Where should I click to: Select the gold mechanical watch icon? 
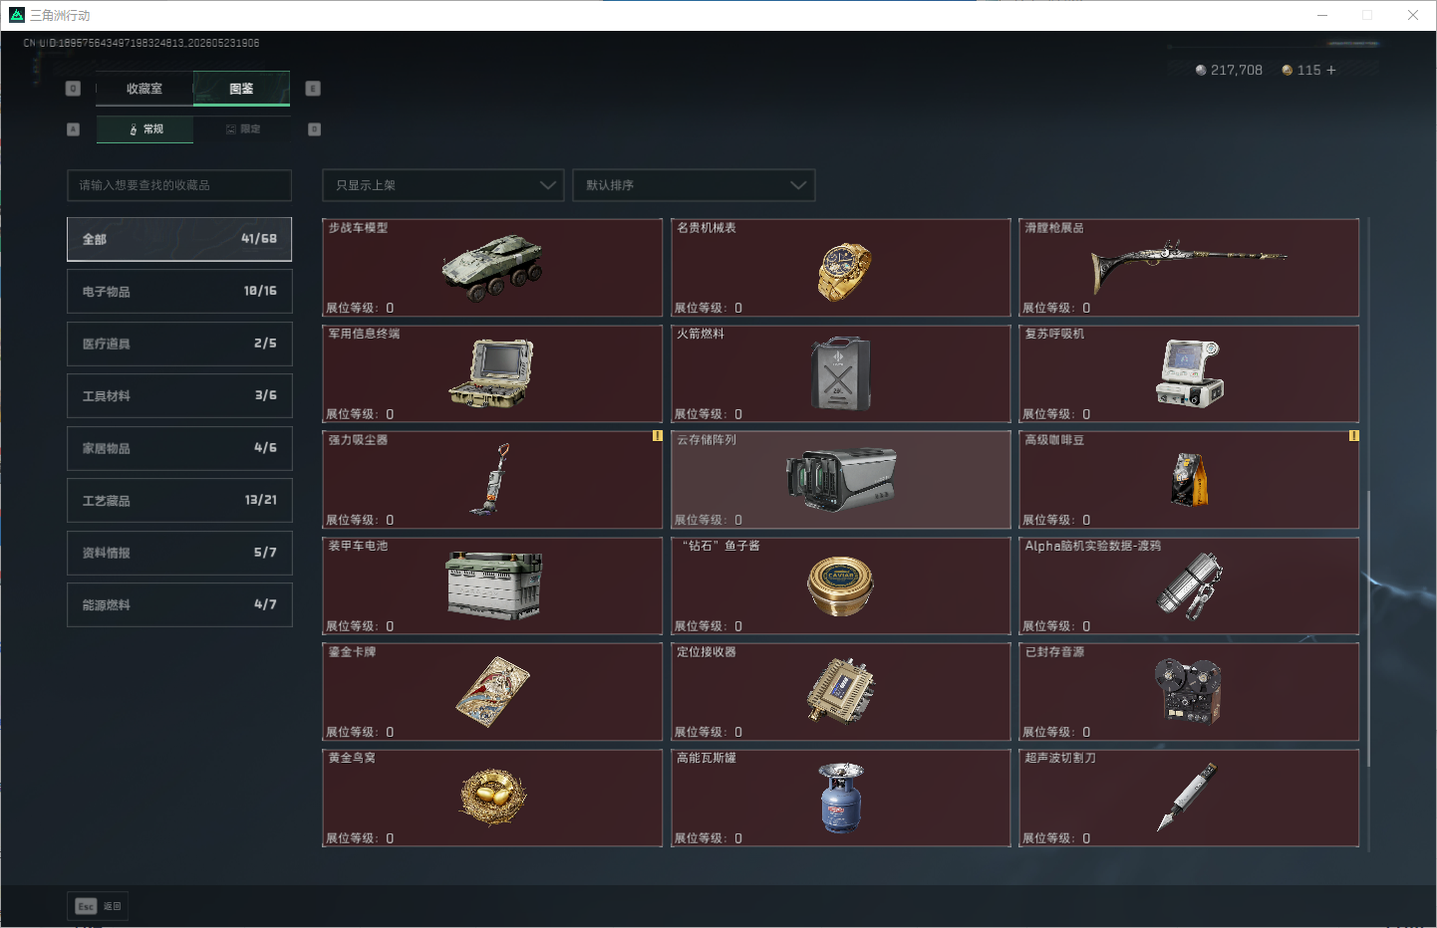(x=843, y=271)
